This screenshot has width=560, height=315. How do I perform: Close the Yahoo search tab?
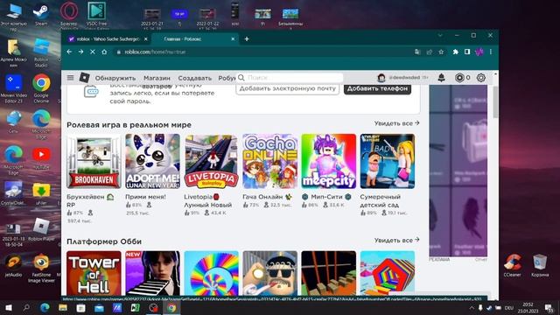146,38
